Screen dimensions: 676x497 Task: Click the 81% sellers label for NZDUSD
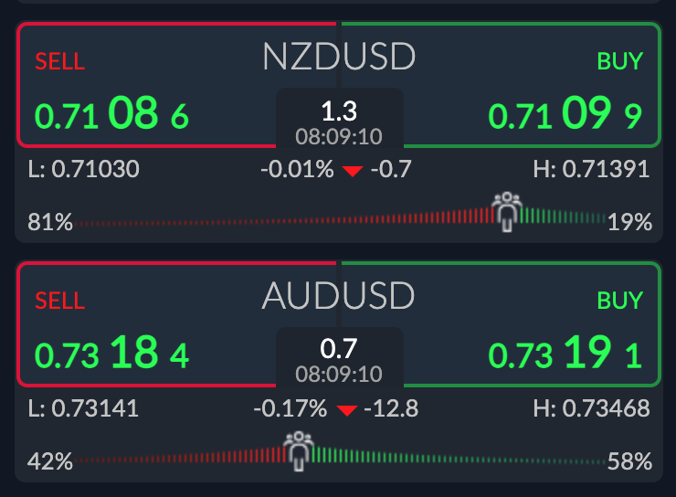click(50, 222)
